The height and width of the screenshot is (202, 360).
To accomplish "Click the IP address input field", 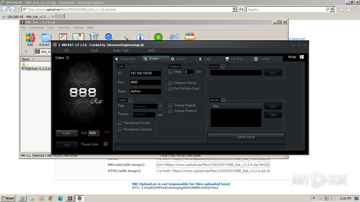I will pyautogui.click(x=145, y=73).
